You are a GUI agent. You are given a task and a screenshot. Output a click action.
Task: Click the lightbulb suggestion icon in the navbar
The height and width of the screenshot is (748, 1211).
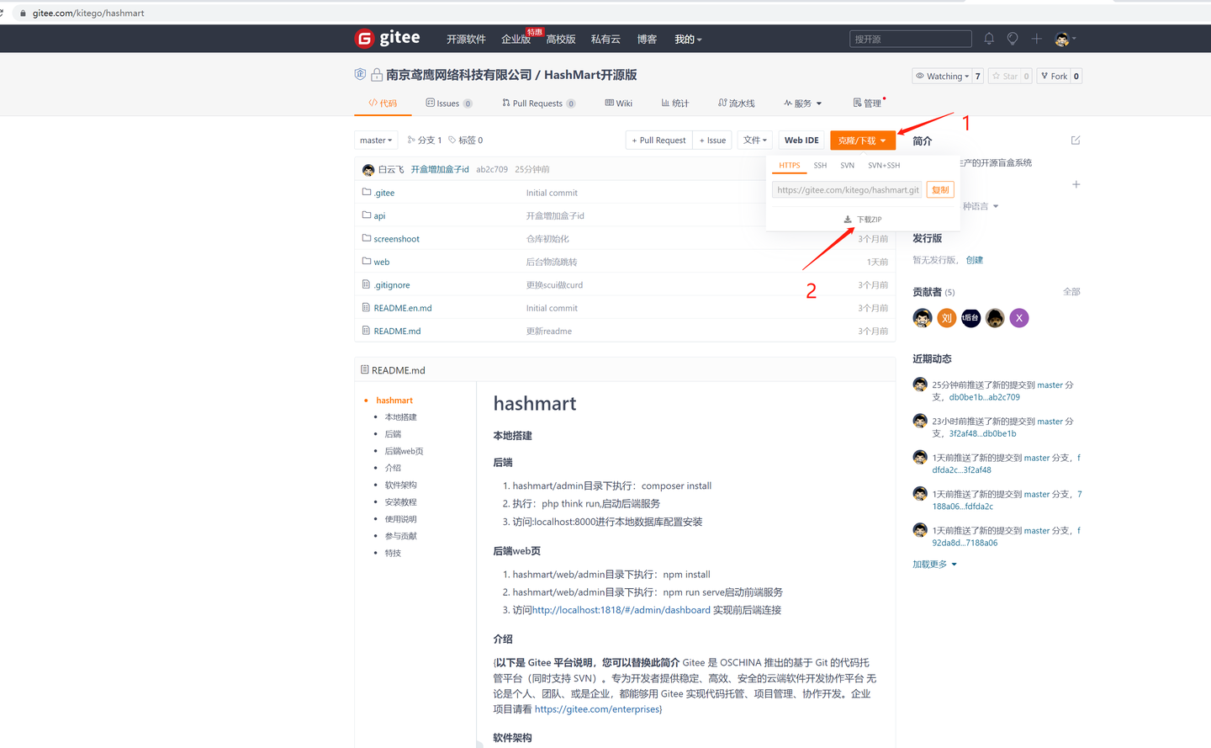(1013, 38)
